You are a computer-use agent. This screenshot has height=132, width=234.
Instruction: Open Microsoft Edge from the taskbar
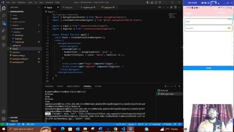63,129
